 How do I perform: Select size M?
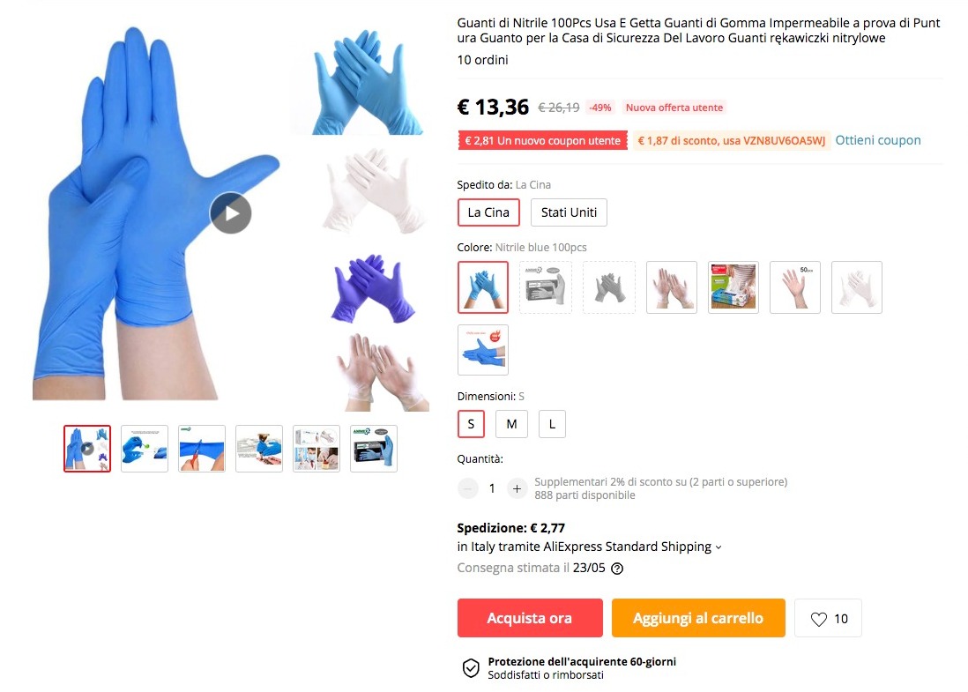coord(511,424)
